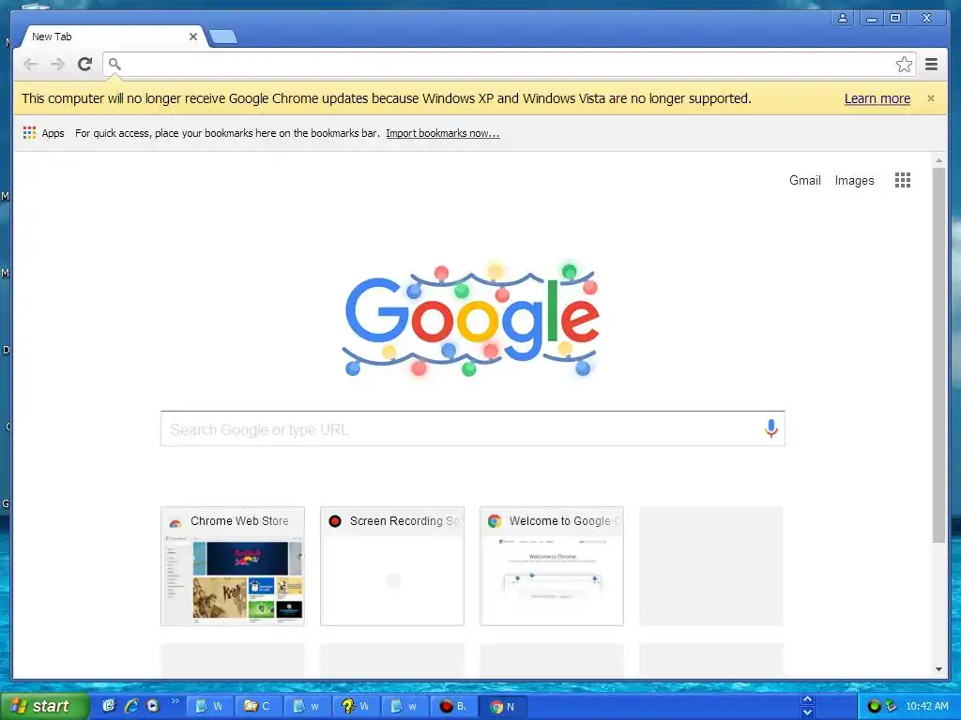Start voice search with the microphone icon
This screenshot has height=720, width=961.
(x=771, y=428)
